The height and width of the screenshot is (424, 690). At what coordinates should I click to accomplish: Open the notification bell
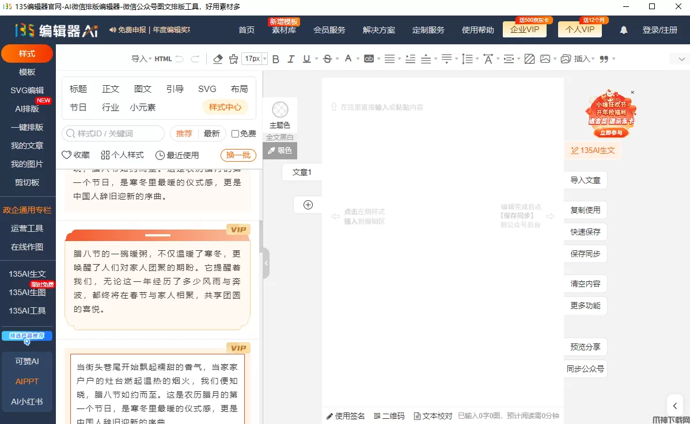coord(624,30)
